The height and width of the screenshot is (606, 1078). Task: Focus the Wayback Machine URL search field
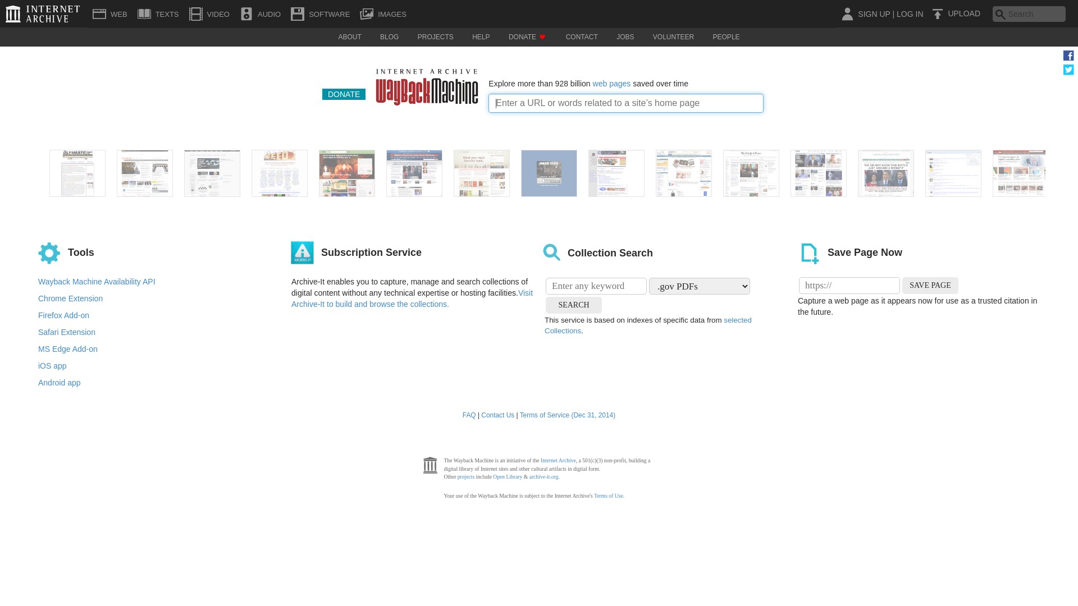(x=625, y=103)
